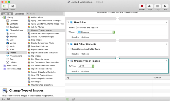Switch to the Actions tab
The height and width of the screenshot is (101, 170).
click(7, 14)
